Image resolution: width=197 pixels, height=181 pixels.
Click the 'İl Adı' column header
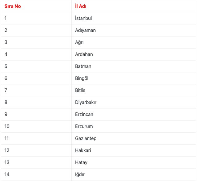click(x=81, y=6)
